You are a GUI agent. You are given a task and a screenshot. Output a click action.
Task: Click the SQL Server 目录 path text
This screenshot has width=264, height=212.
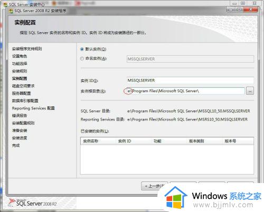coord(188,111)
